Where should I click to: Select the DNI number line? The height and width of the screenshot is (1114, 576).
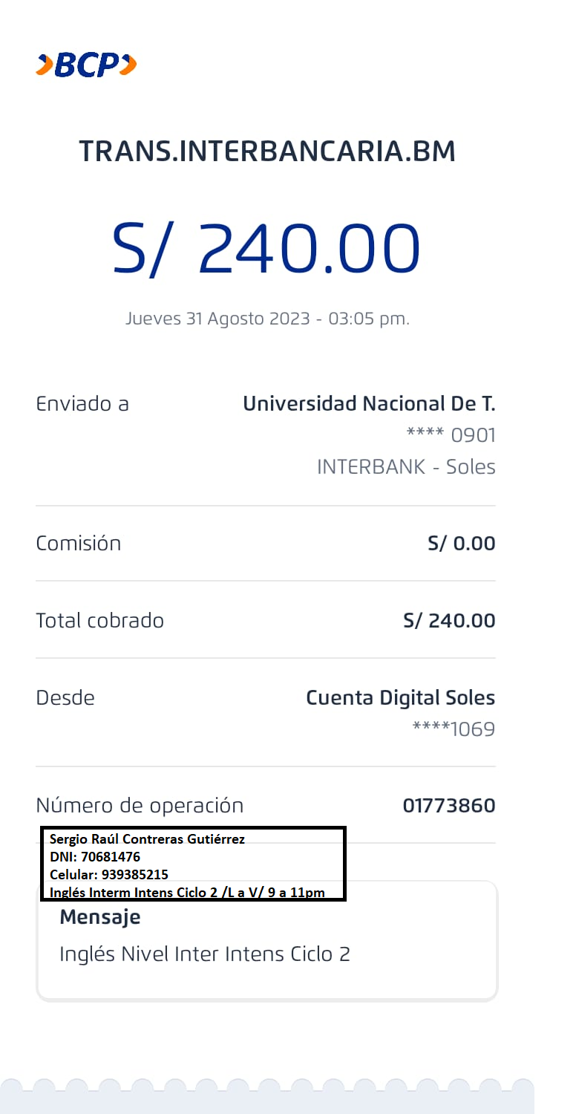coord(94,857)
